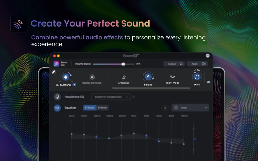This screenshot has width=258, height=161.
Task: Click the Volume Boost label
Action: point(83,64)
